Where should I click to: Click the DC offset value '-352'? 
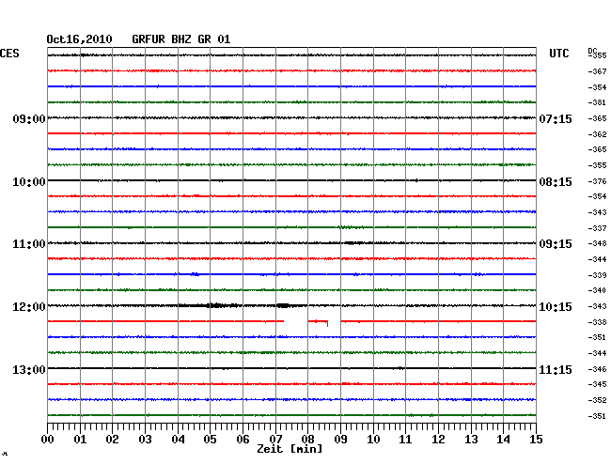pos(597,400)
